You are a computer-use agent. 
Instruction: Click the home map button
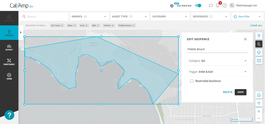click(259, 95)
